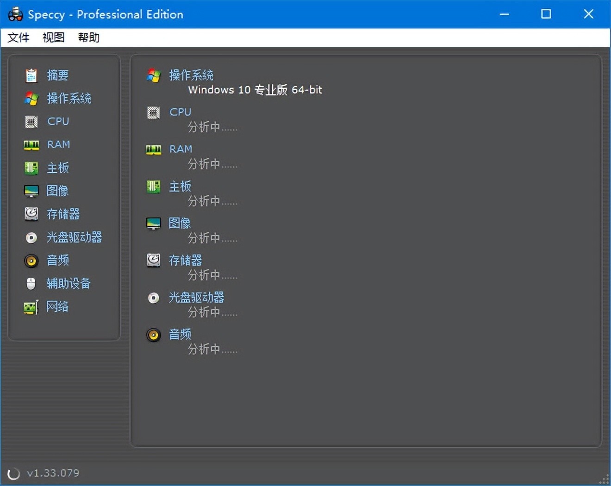
Task: Open the 存储器 heading in the summary panel
Action: (x=185, y=260)
